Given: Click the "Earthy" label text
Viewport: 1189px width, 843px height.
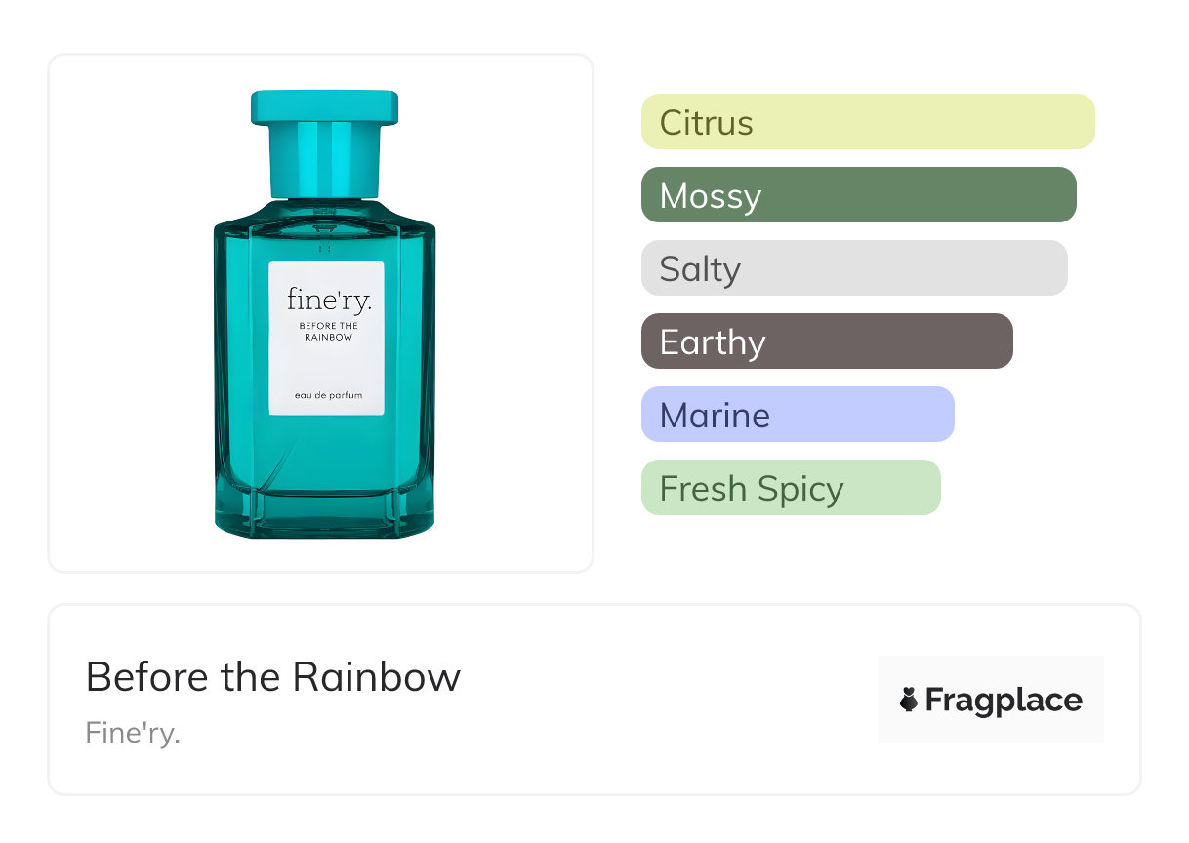Looking at the screenshot, I should coord(712,342).
